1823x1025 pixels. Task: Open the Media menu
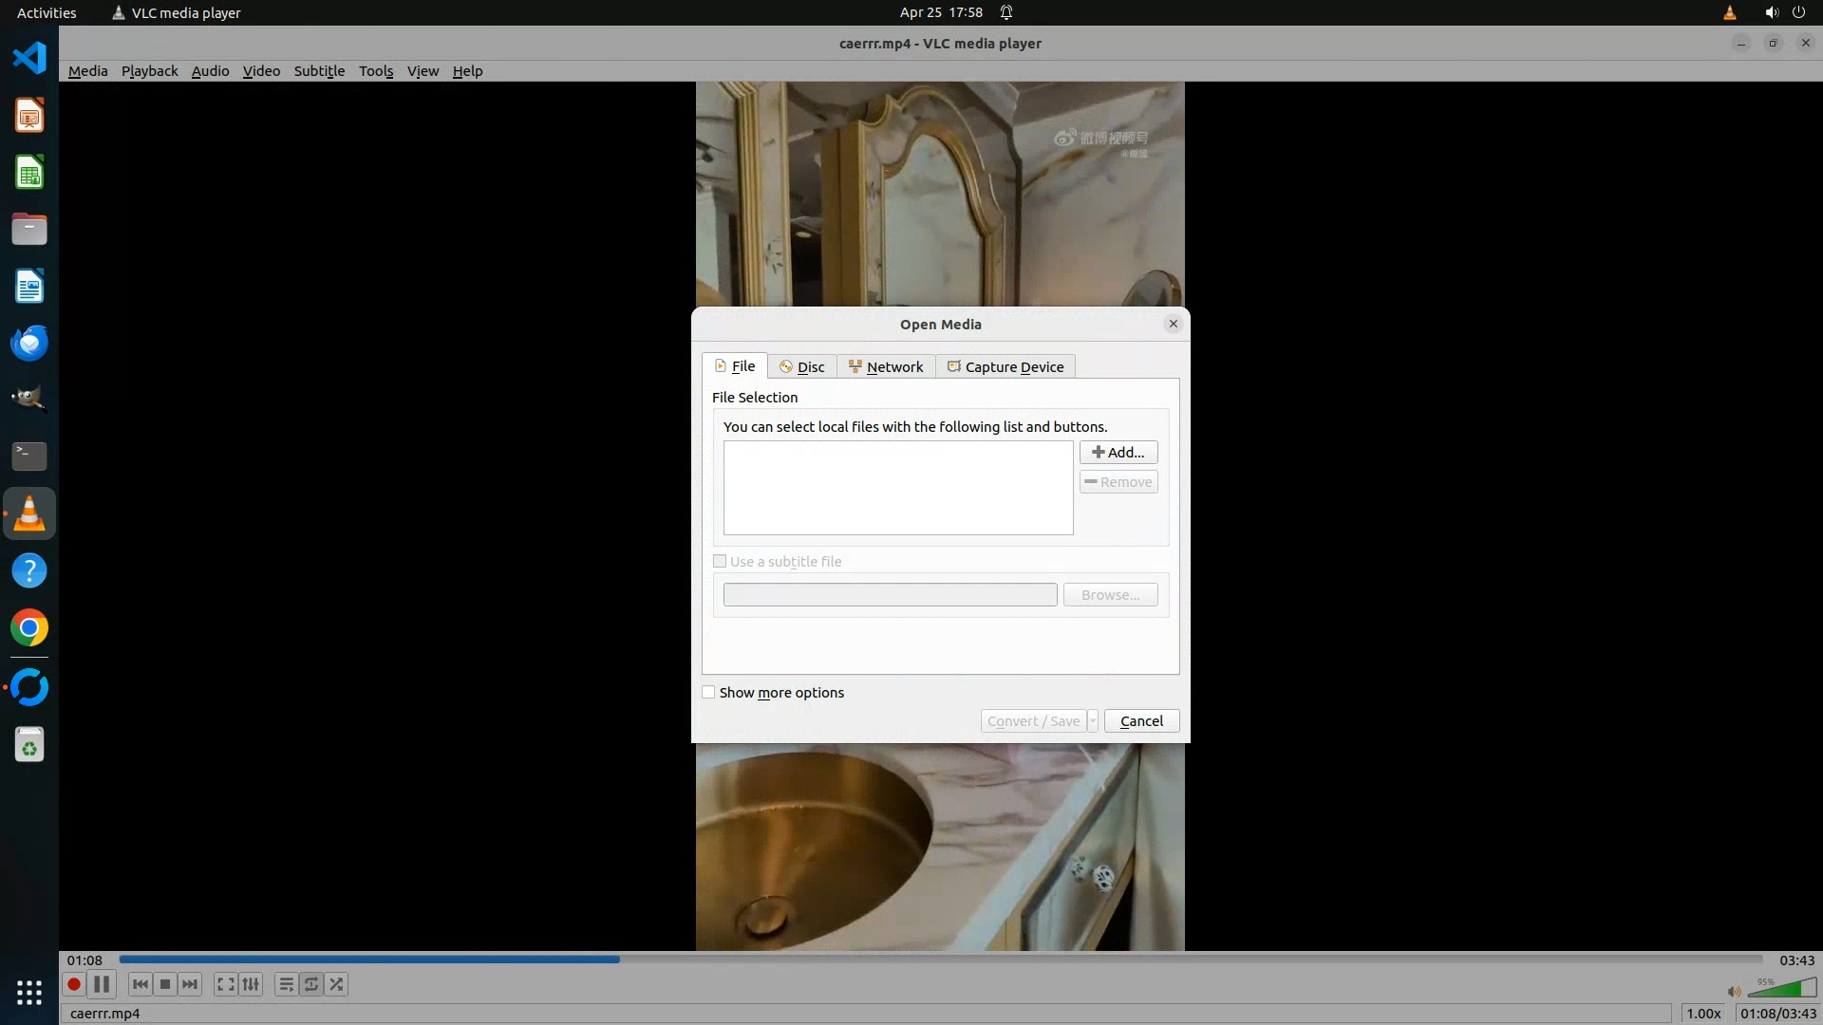point(87,71)
